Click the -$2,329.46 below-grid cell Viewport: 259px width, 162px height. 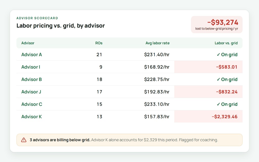pos(208,116)
